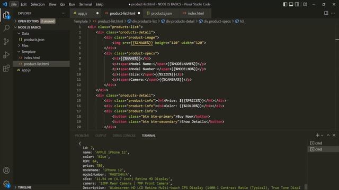Open the Extensions view
This screenshot has width=339, height=190.
(x=6, y=68)
